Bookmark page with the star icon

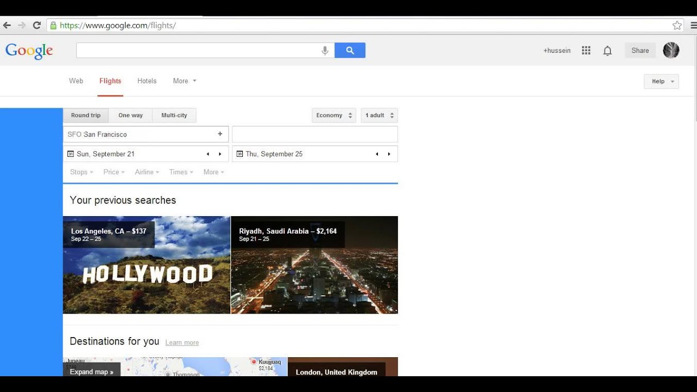coord(677,25)
